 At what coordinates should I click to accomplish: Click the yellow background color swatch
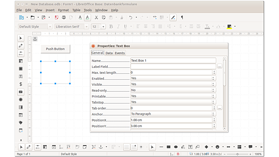click(229, 27)
